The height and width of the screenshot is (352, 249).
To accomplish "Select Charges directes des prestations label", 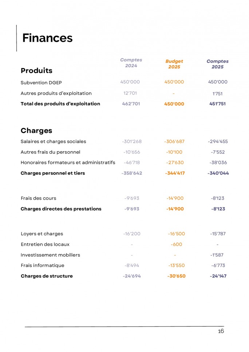I will tap(61, 209).
